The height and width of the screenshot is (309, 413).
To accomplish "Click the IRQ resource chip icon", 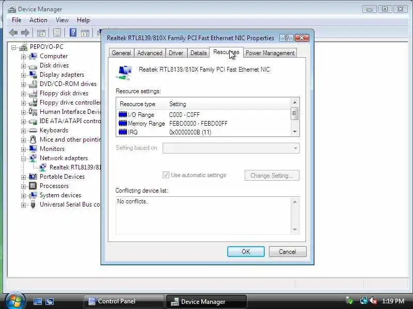I will click(x=123, y=132).
